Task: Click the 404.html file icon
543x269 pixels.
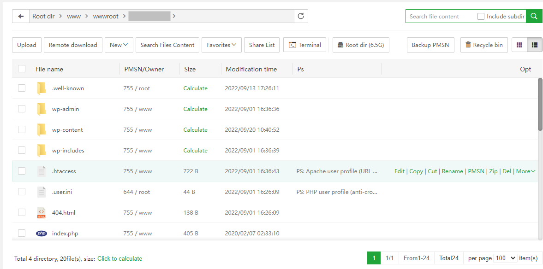Action: pyautogui.click(x=42, y=213)
